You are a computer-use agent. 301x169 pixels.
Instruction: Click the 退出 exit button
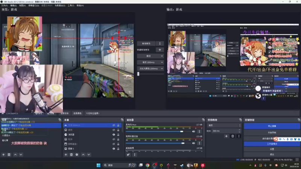point(272,154)
